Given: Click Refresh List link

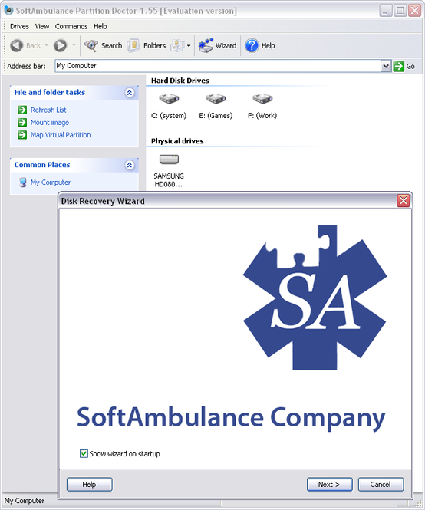Looking at the screenshot, I should click(48, 110).
